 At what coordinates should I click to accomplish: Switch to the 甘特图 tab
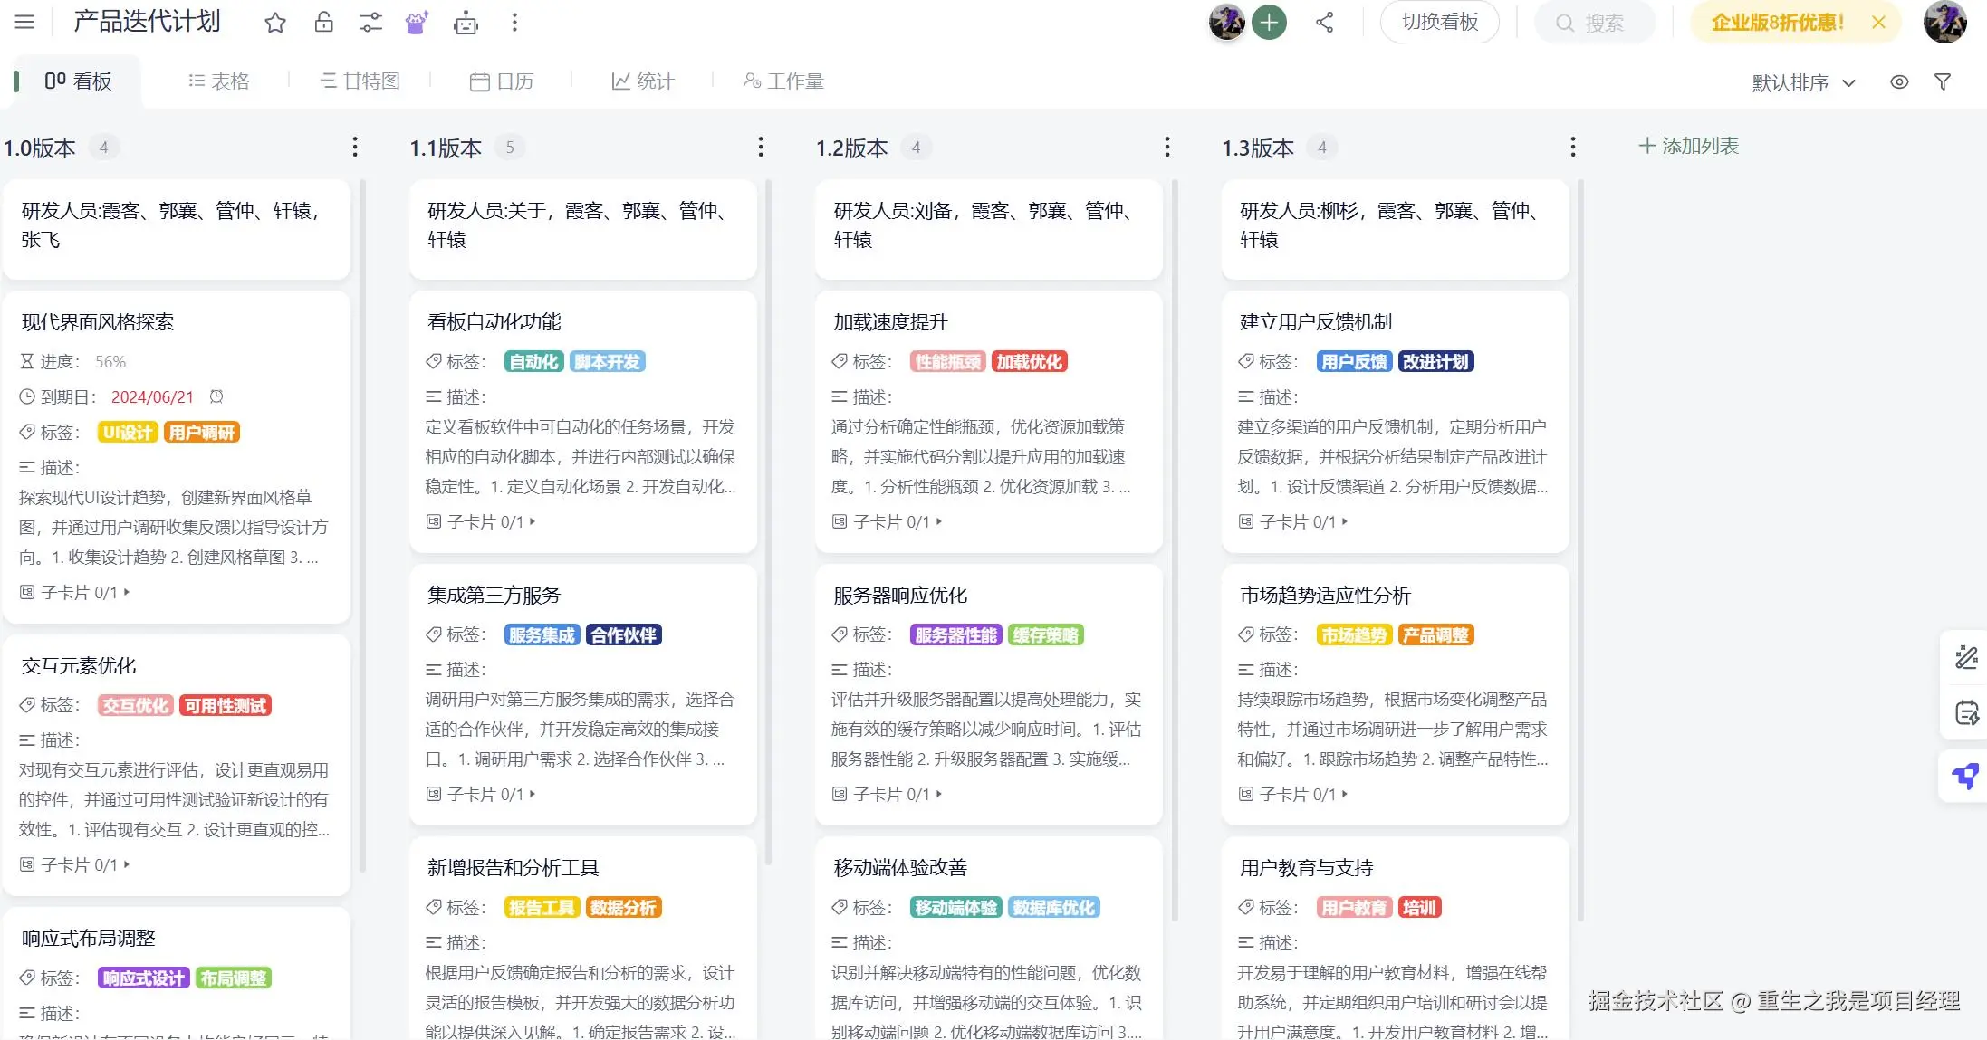360,81
